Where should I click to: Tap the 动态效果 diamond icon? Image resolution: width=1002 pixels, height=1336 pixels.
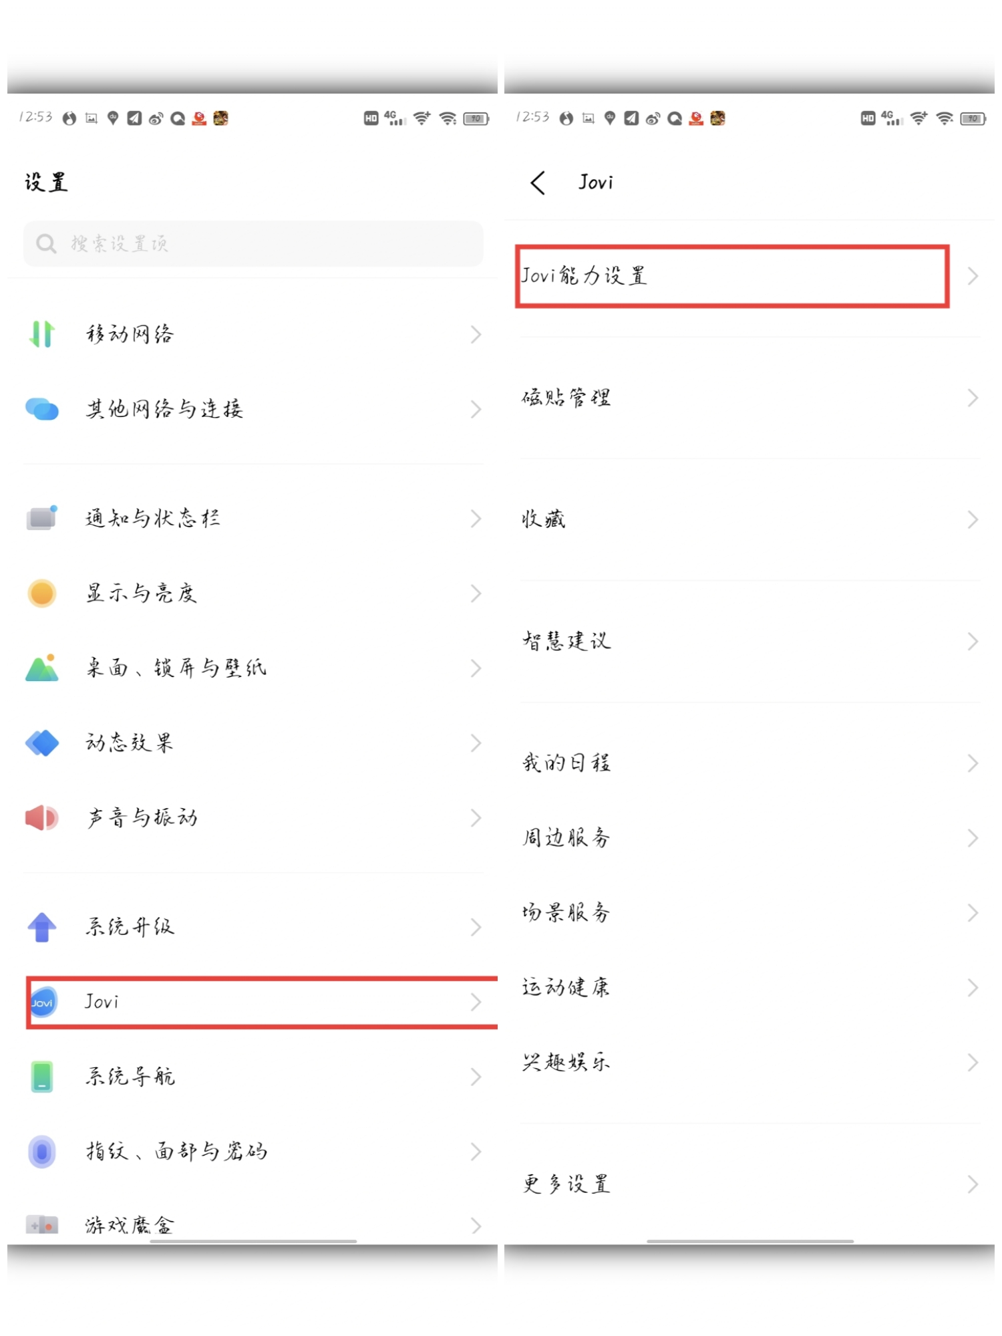41,743
